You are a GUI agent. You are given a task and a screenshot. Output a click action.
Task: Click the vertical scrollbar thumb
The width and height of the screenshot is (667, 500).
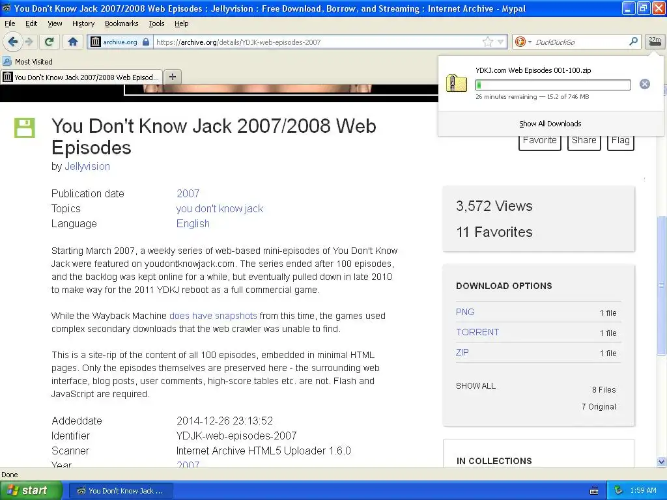pyautogui.click(x=662, y=286)
